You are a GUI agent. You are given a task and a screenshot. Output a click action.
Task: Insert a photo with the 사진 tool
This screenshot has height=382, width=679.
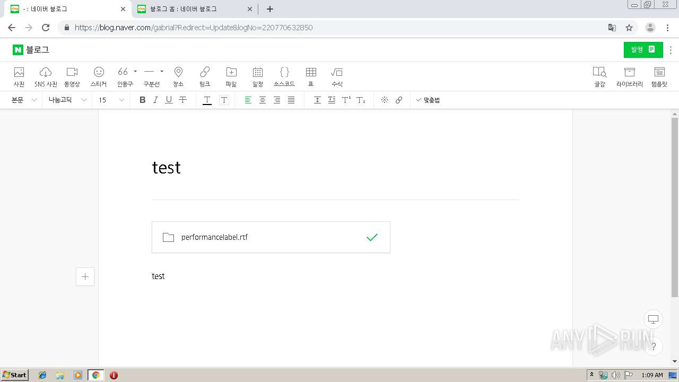point(19,76)
